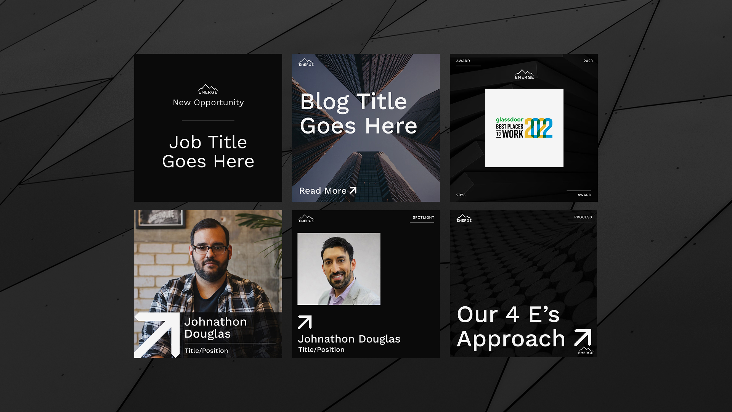This screenshot has width=732, height=412.
Task: Click the top-left Emerge logo on the Process card
Action: coord(464,218)
